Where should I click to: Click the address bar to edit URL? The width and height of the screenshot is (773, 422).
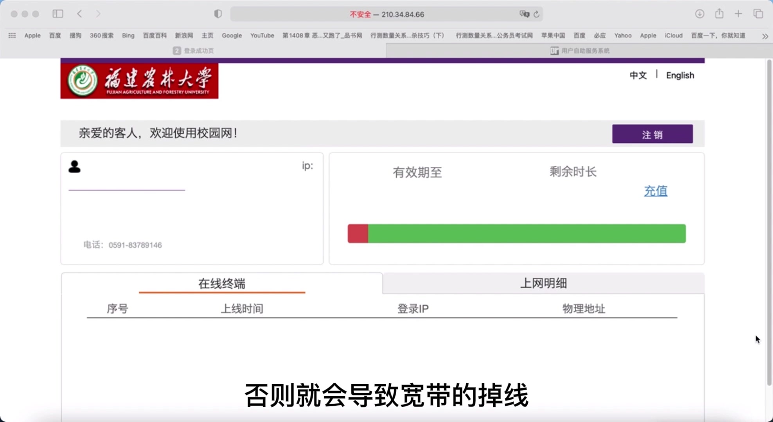[386, 14]
